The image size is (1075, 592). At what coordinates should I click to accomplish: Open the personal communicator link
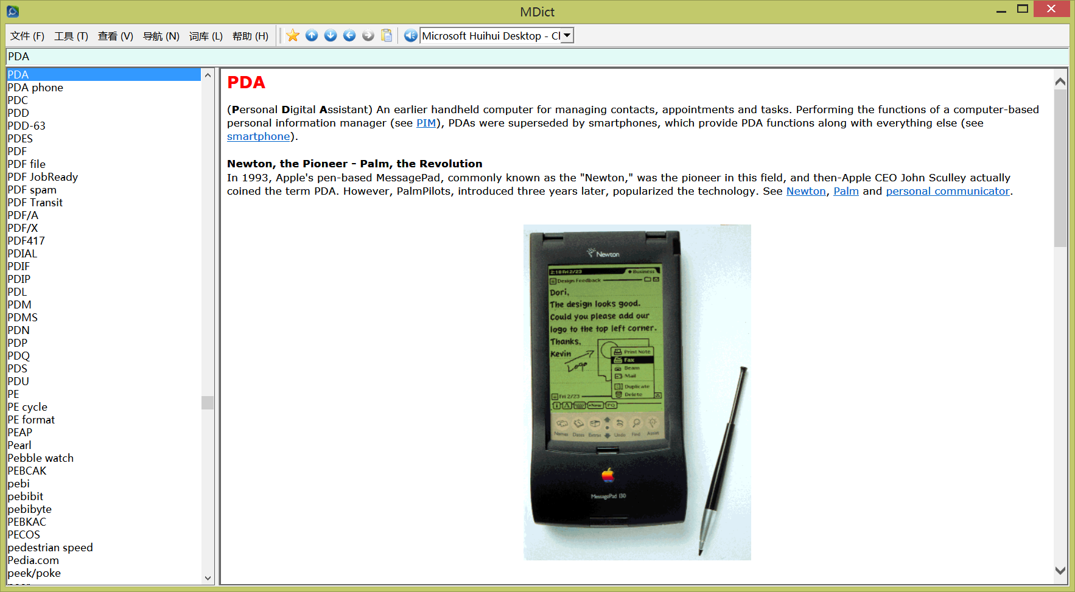click(x=948, y=191)
